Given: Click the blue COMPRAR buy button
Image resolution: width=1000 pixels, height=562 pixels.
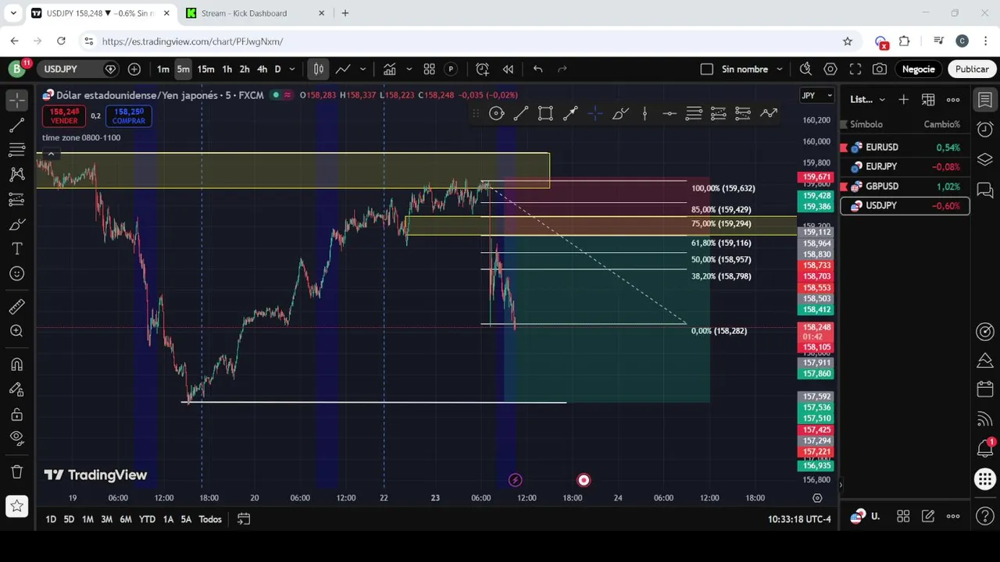Looking at the screenshot, I should pyautogui.click(x=128, y=116).
